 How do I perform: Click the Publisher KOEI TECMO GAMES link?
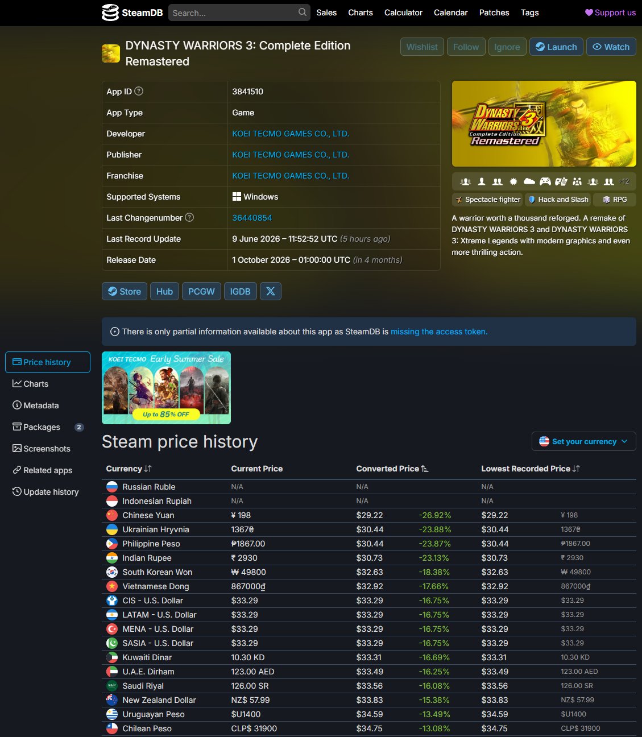point(291,155)
